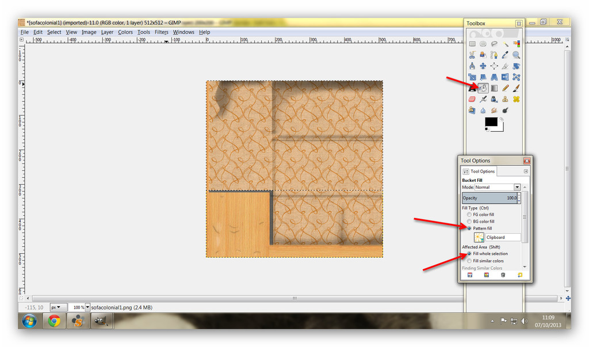Select the Select by Color tool
Viewport: 589px width, 347px height.
pyautogui.click(x=517, y=44)
